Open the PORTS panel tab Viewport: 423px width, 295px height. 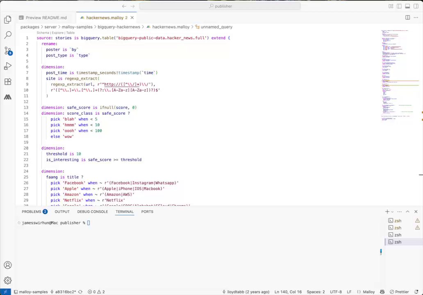(147, 212)
